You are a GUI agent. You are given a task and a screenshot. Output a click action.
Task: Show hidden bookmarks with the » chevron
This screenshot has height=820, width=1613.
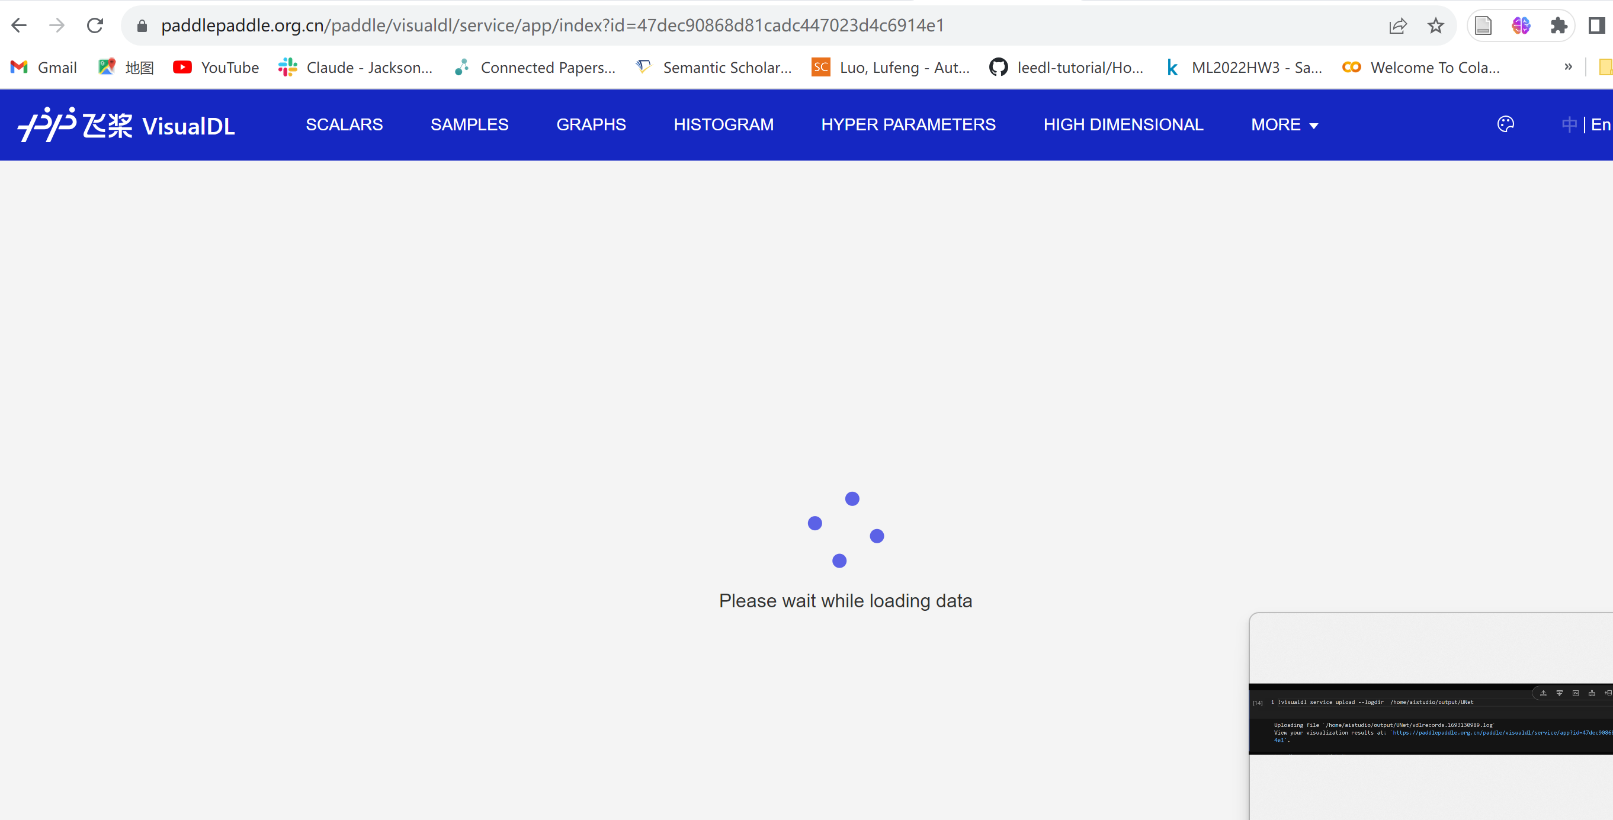click(x=1568, y=67)
